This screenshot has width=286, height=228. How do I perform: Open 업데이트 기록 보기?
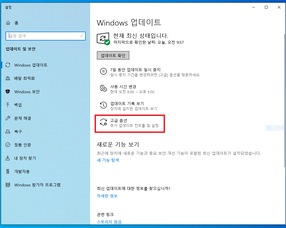pos(127,104)
